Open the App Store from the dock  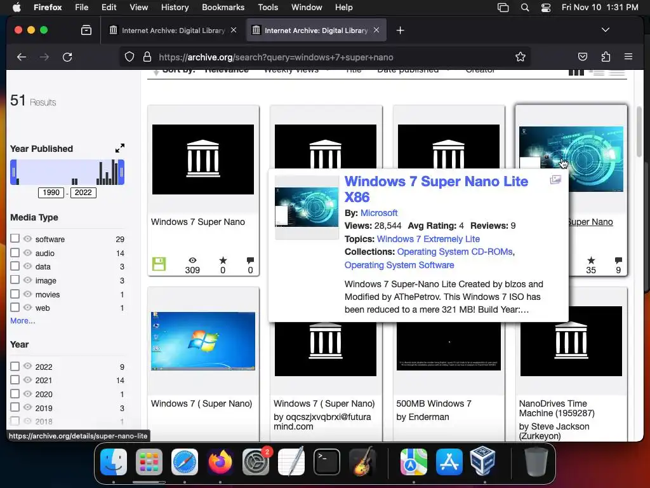coord(449,462)
